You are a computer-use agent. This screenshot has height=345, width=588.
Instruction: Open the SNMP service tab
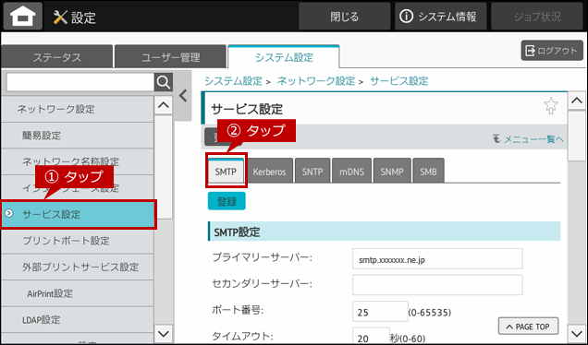pos(392,171)
